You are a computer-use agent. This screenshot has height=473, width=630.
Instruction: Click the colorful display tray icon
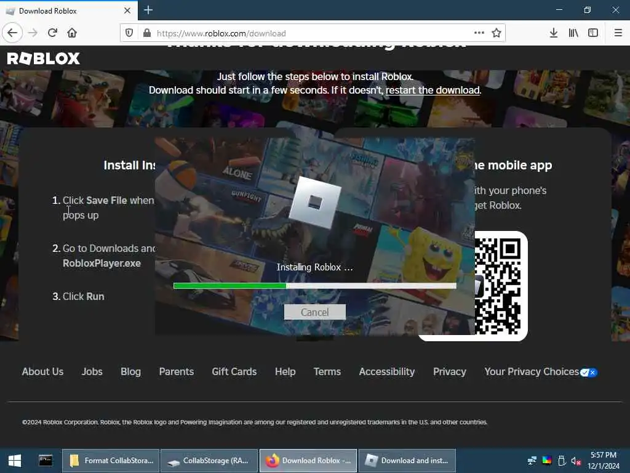(x=547, y=461)
